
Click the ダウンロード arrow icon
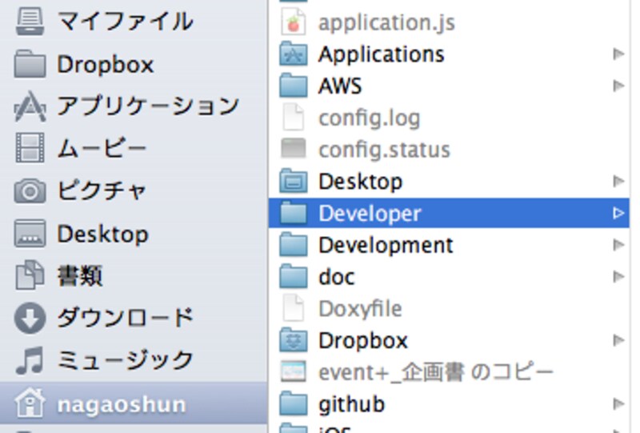(x=30, y=319)
